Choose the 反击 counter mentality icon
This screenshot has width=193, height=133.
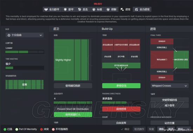click(x=80, y=9)
